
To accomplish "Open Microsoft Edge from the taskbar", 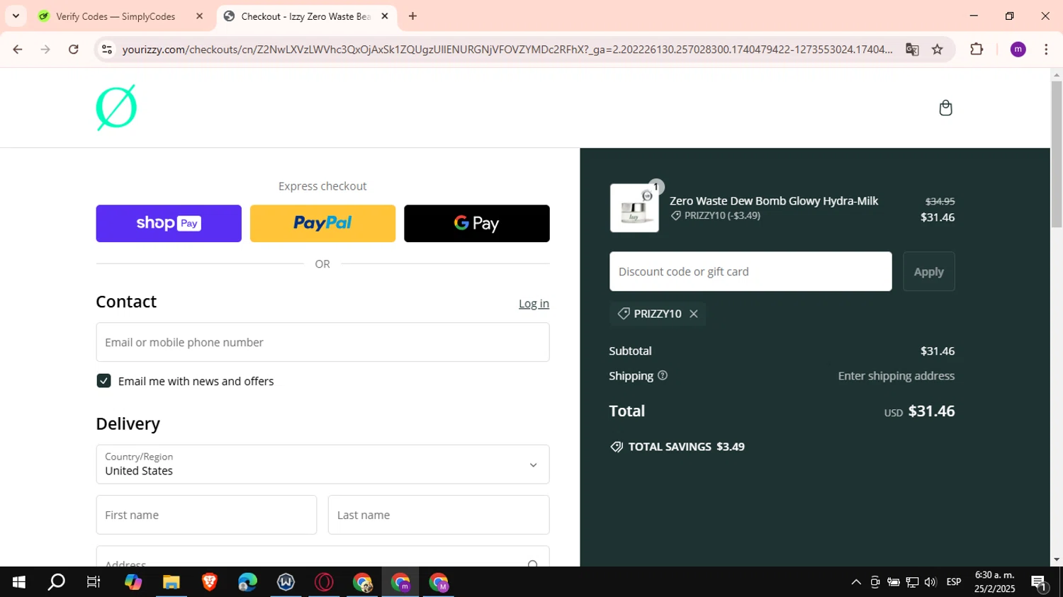I will 247,582.
